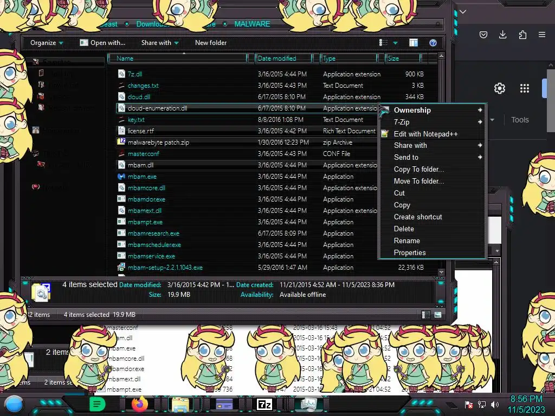Click the Tools link in browser
Image resolution: width=555 pixels, height=416 pixels.
tap(520, 120)
